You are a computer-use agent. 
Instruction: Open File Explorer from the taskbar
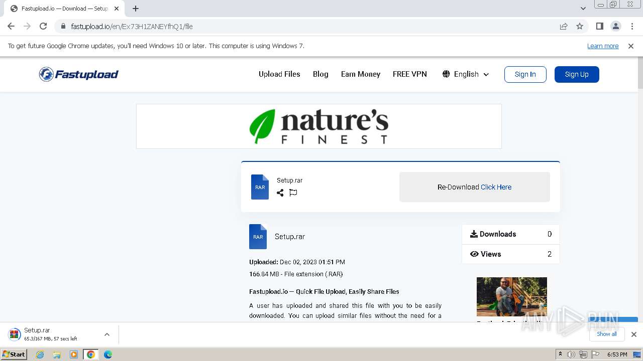tap(57, 354)
